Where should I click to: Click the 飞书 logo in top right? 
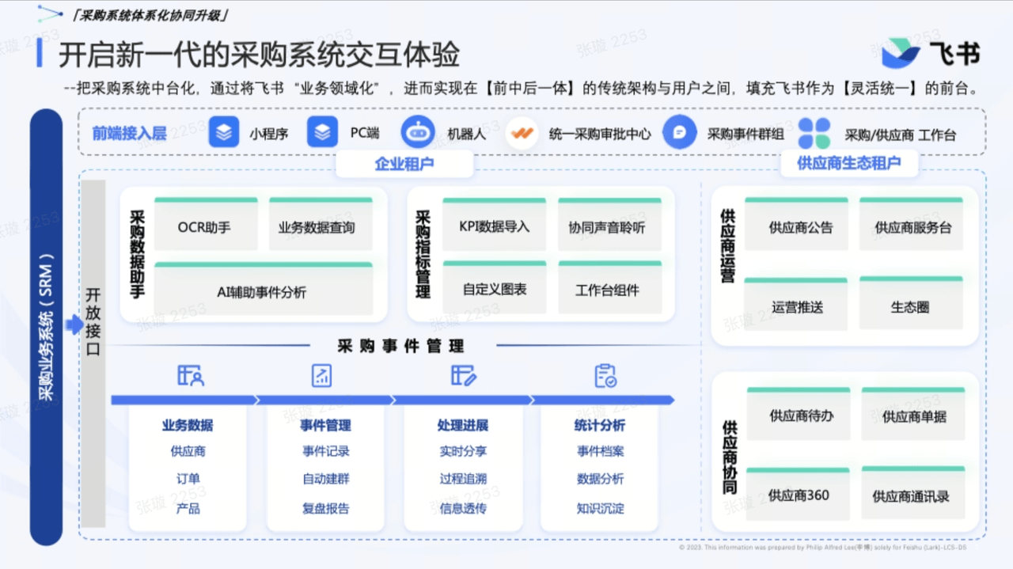(x=930, y=53)
